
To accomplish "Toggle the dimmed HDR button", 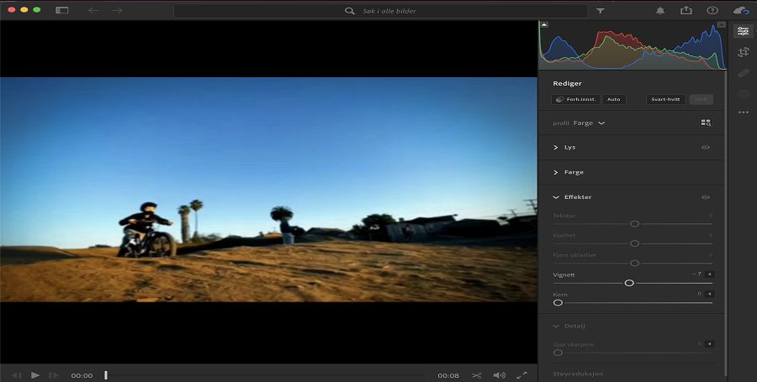I will 701,99.
